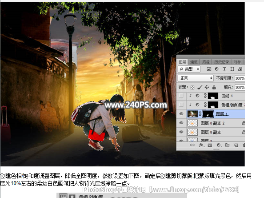This screenshot has width=264, height=198.
Task: Lock image pixels brush icon
Action: click(200, 87)
